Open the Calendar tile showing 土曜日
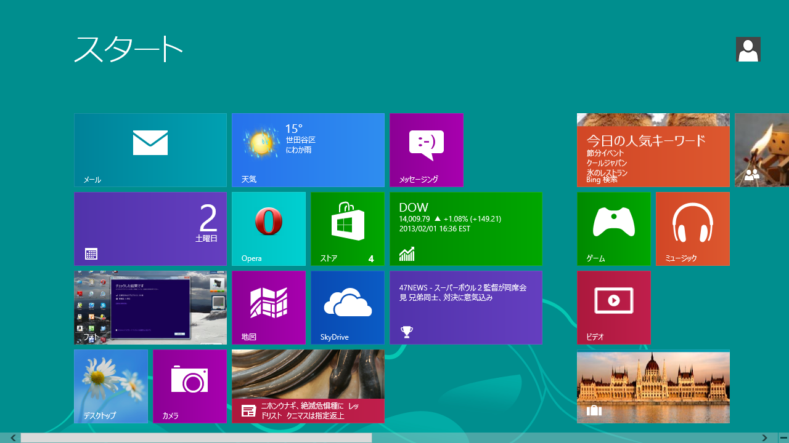The height and width of the screenshot is (443, 789). (x=150, y=229)
